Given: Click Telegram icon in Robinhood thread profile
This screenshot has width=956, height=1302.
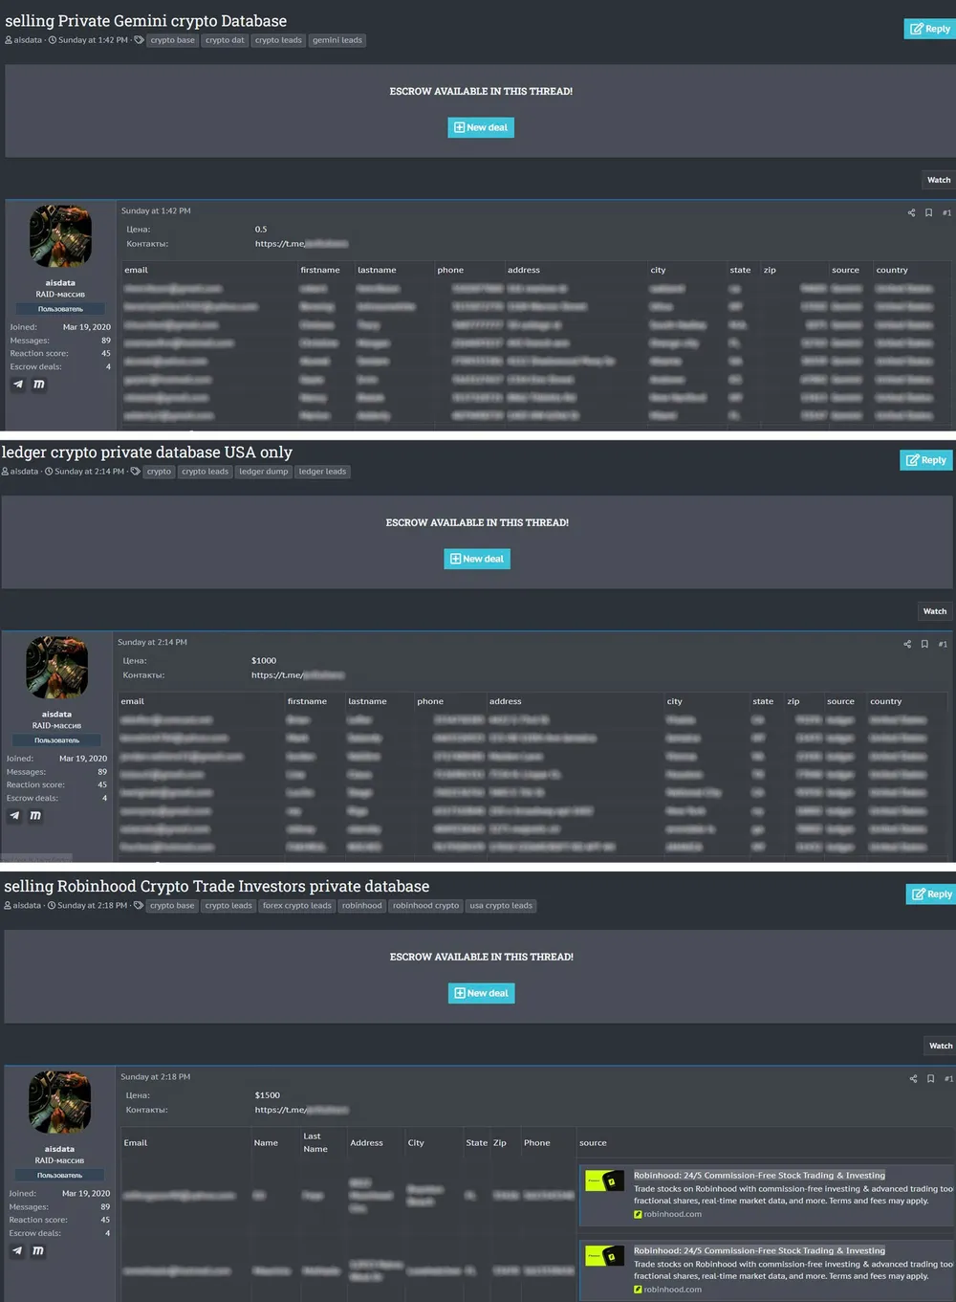Looking at the screenshot, I should click(x=17, y=1250).
